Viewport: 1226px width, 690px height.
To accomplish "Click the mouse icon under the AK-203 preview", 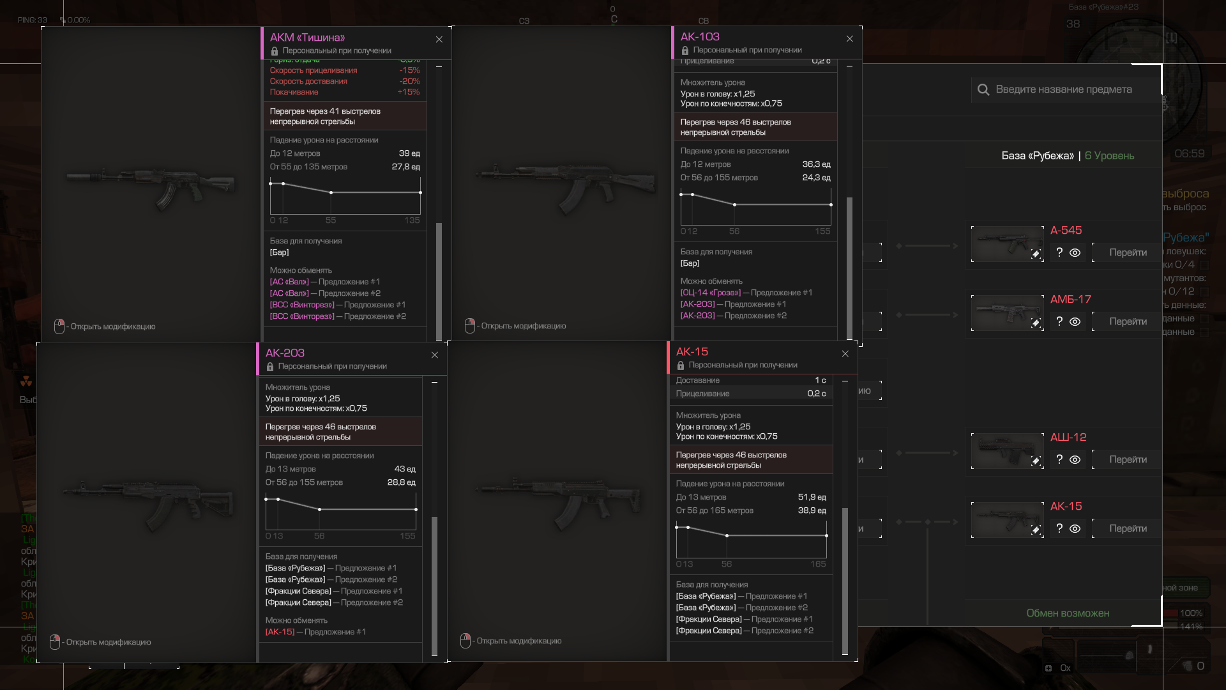I will [55, 642].
